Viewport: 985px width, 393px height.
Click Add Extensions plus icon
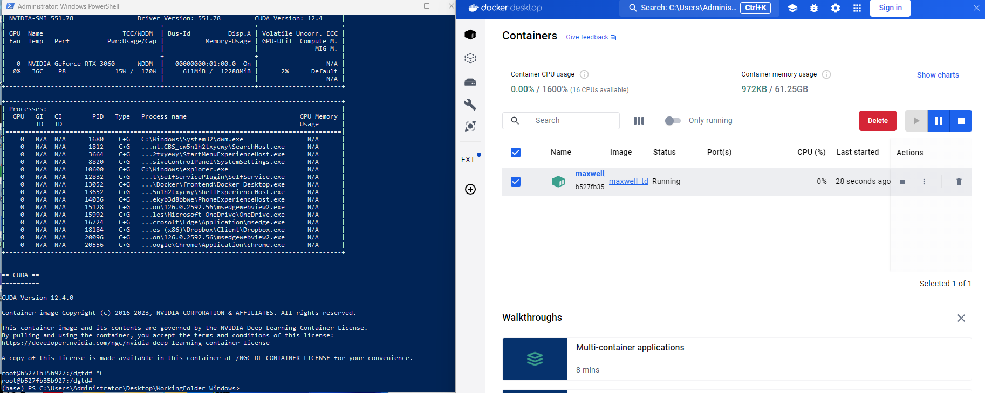click(470, 189)
